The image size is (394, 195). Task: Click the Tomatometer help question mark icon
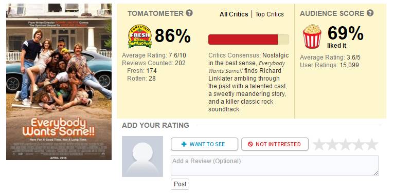(x=189, y=13)
